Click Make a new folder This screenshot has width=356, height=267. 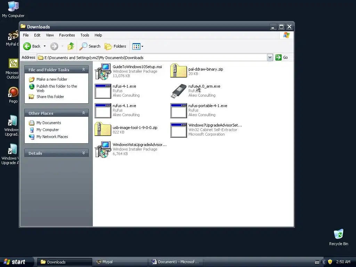52,79
